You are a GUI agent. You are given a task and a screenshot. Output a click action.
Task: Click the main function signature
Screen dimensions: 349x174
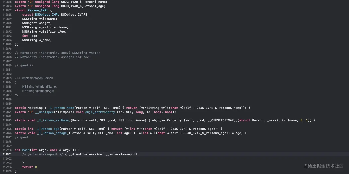[47, 150]
